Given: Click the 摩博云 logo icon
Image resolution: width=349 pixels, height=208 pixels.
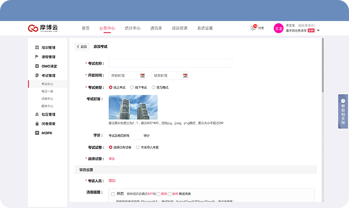Looking at the screenshot, I should (33, 28).
